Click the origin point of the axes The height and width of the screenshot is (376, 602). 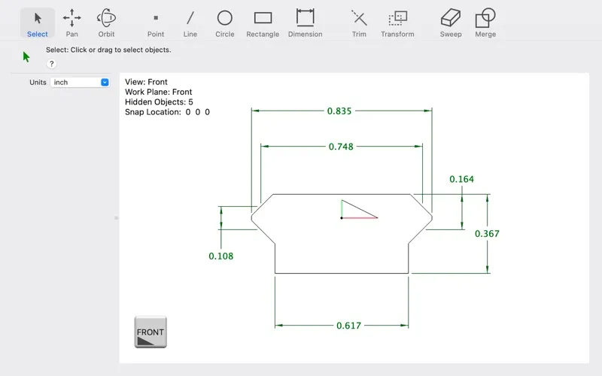(x=342, y=218)
